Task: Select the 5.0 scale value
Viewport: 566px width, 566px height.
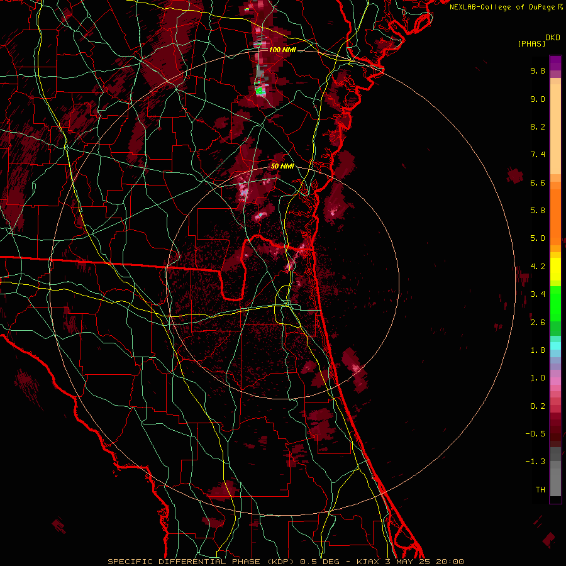Action: click(x=538, y=238)
